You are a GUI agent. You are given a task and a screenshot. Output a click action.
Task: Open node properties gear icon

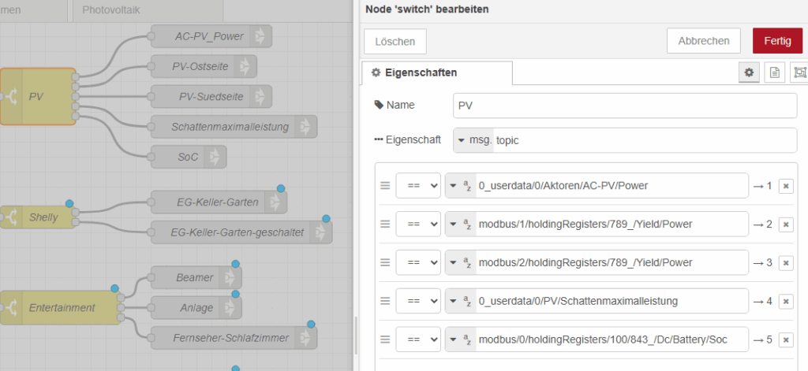[749, 72]
